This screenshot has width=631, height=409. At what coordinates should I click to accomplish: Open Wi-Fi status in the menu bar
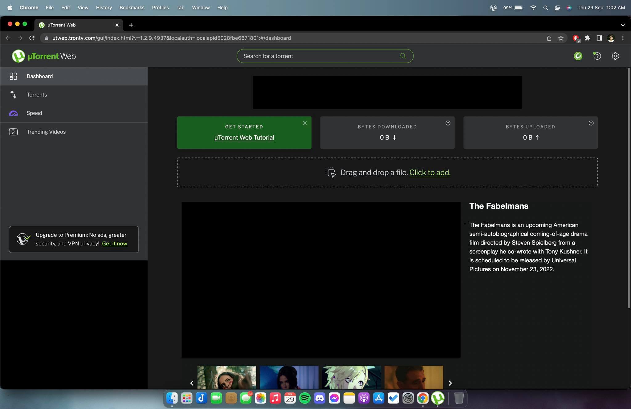(533, 8)
